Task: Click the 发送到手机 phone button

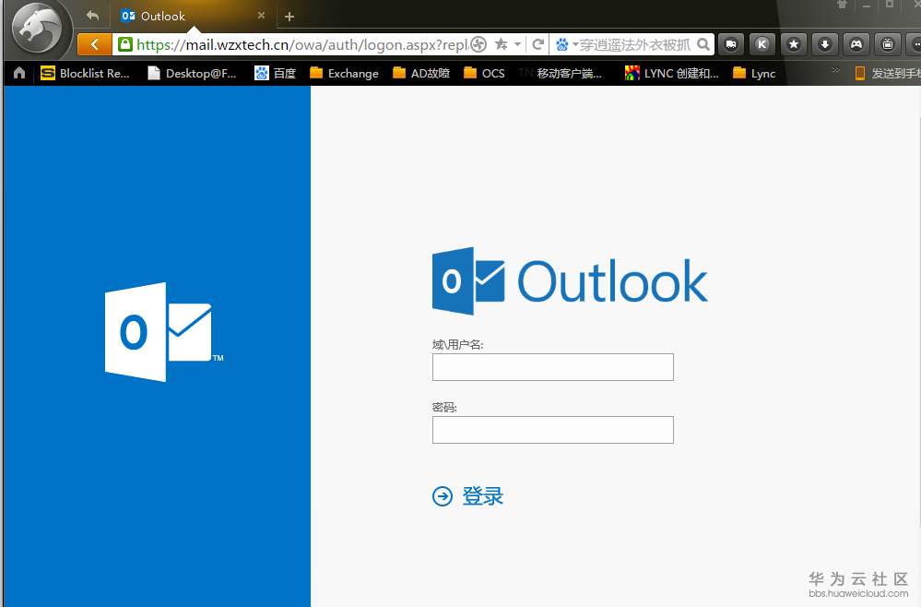Action: pyautogui.click(x=888, y=73)
